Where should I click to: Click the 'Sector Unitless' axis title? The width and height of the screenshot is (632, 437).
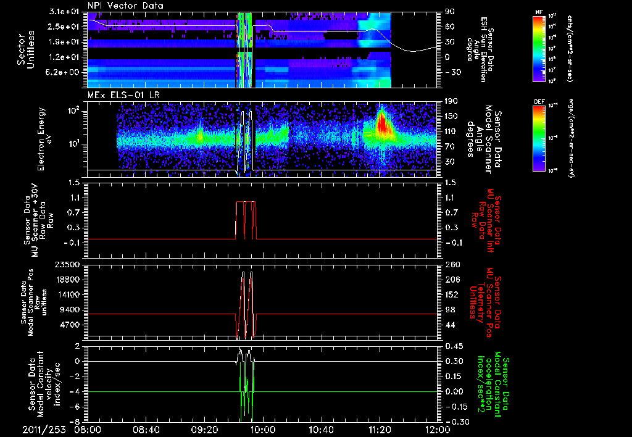tap(26, 49)
